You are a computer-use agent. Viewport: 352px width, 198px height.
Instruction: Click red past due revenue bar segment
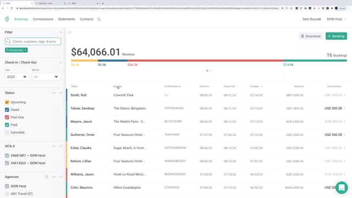point(205,61)
